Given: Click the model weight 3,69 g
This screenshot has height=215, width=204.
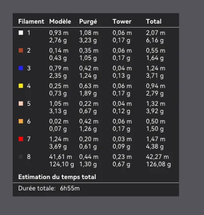Looking at the screenshot, I should click(58, 147).
